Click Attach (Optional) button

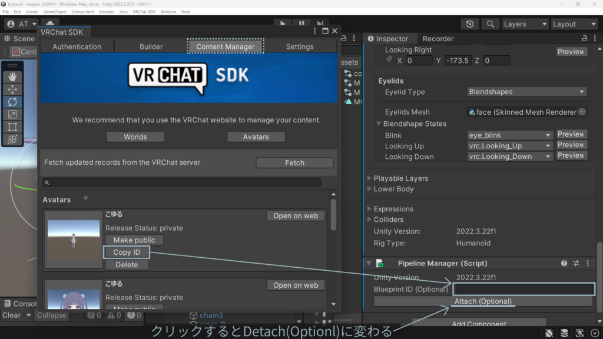point(483,301)
